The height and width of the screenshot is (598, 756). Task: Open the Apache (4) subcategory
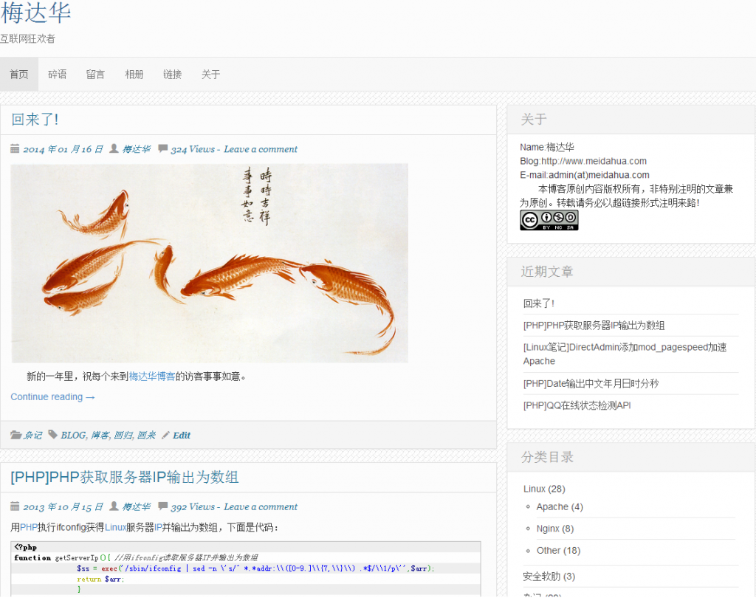pos(560,506)
